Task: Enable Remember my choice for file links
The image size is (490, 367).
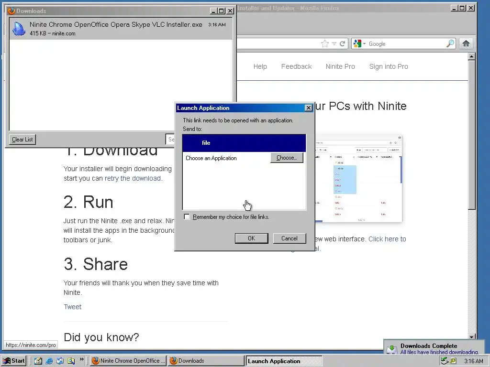Action: (x=187, y=216)
